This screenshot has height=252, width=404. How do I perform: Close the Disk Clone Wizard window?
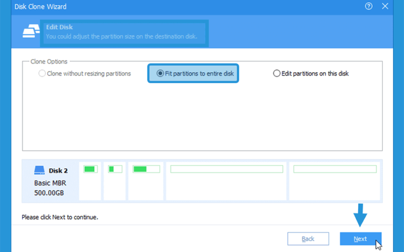385,6
